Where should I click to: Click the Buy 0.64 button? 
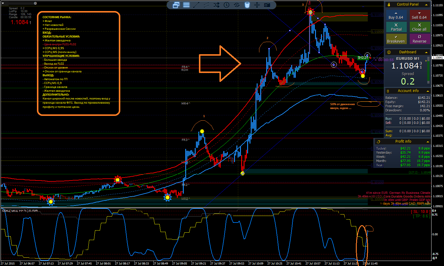(396, 15)
